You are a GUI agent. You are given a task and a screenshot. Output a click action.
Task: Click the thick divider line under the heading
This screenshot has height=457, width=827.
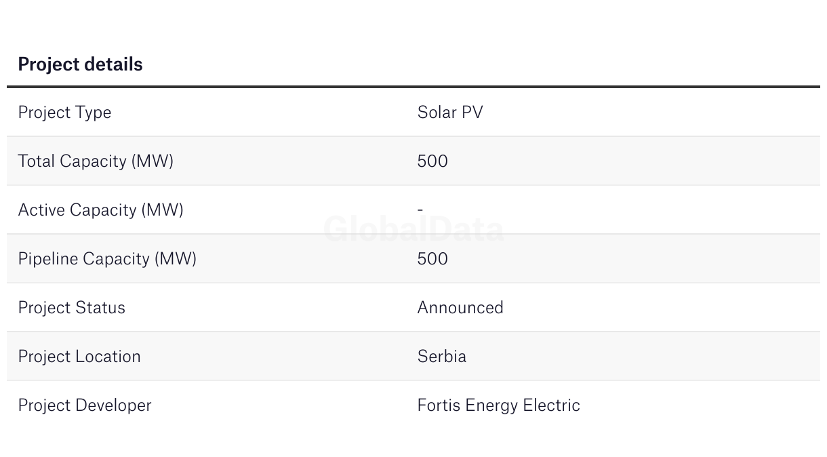tap(413, 87)
